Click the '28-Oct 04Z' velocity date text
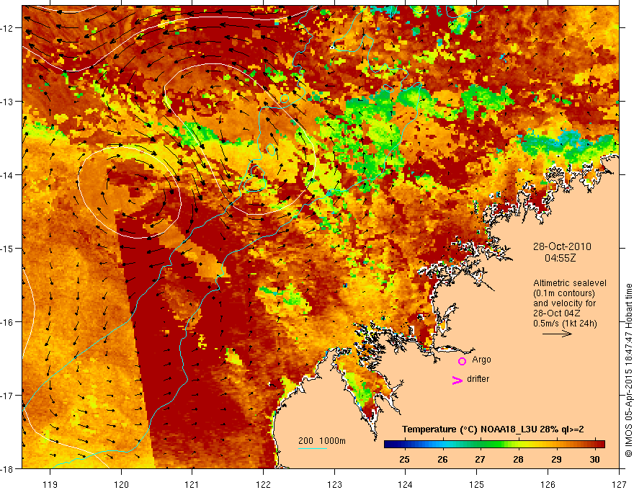This screenshot has width=634, height=490. pyautogui.click(x=557, y=313)
